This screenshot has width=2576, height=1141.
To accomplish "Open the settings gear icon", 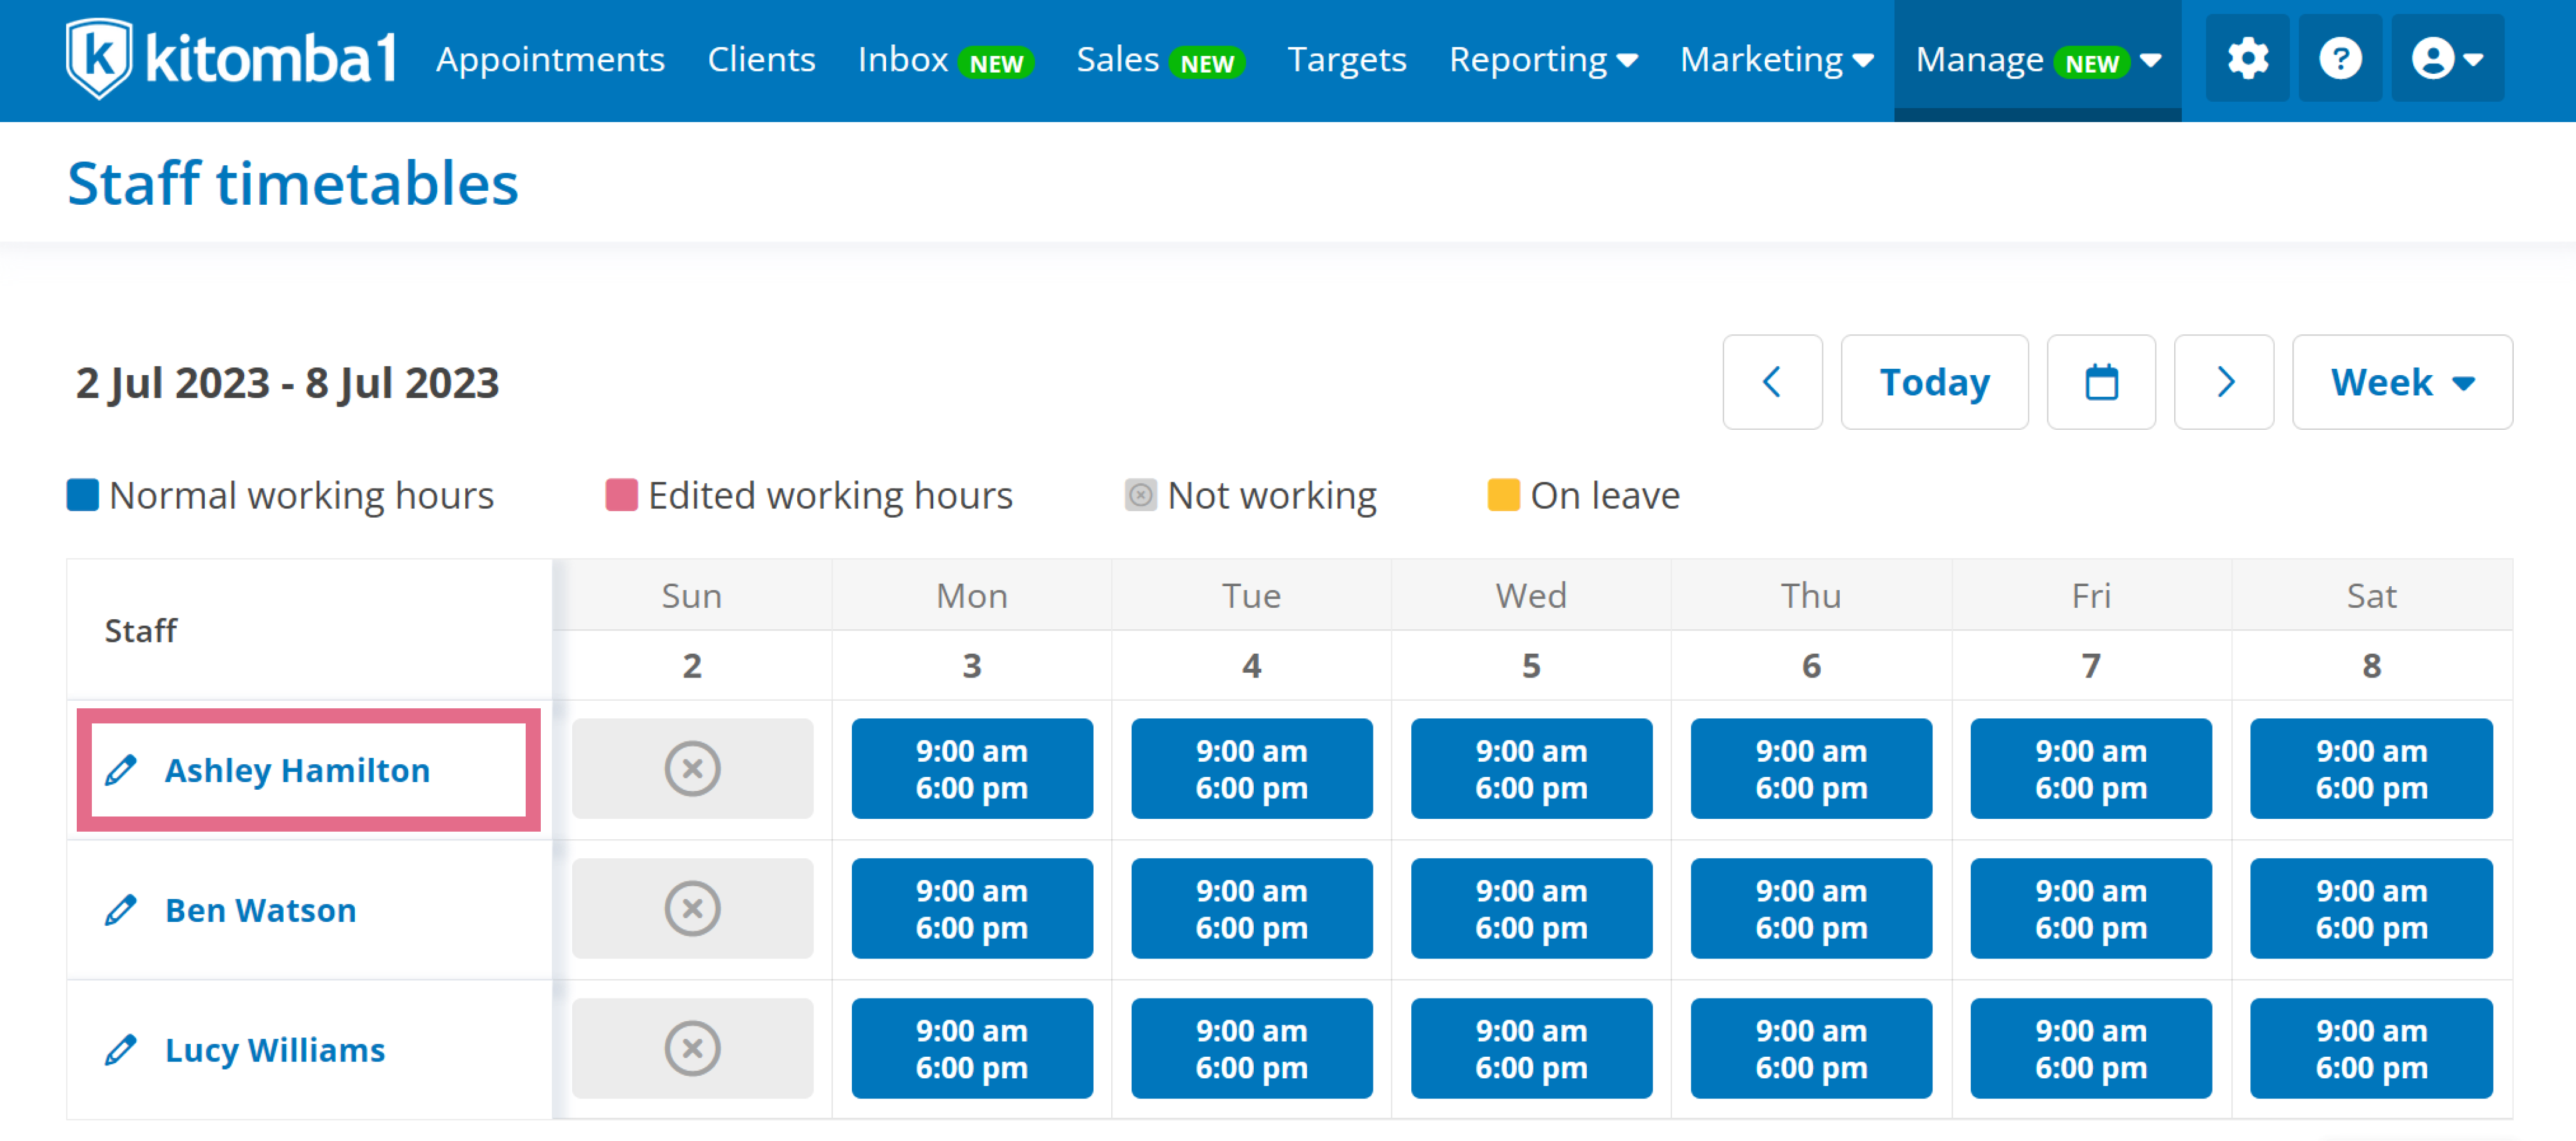I will click(x=2247, y=58).
